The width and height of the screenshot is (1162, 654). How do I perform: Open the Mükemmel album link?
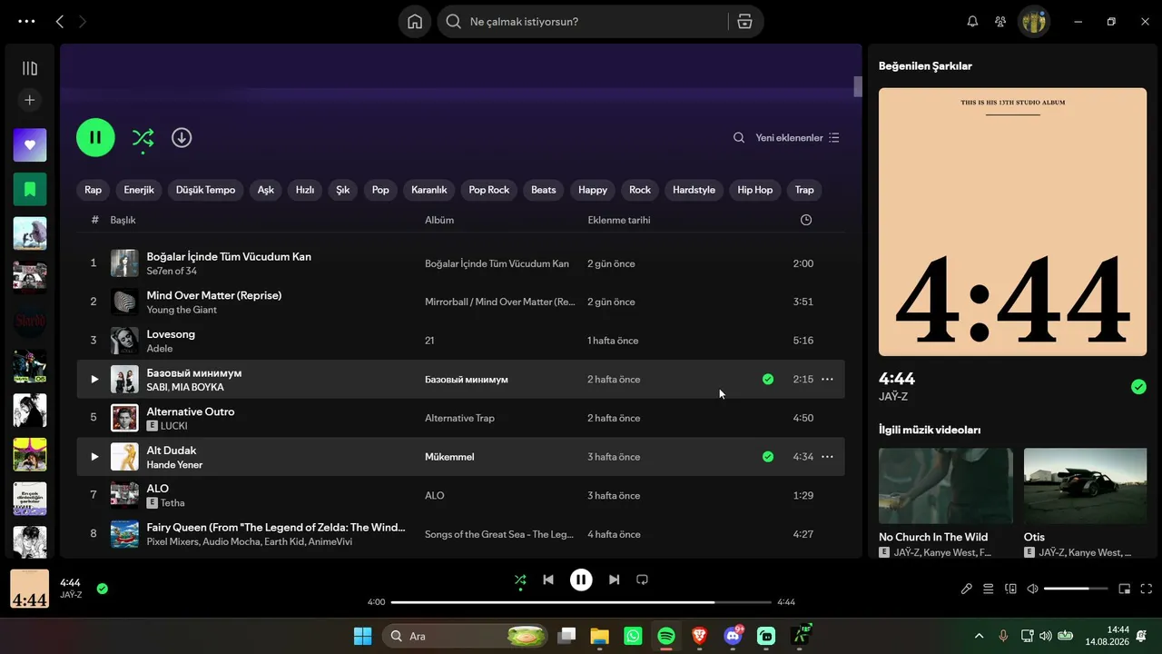449,457
